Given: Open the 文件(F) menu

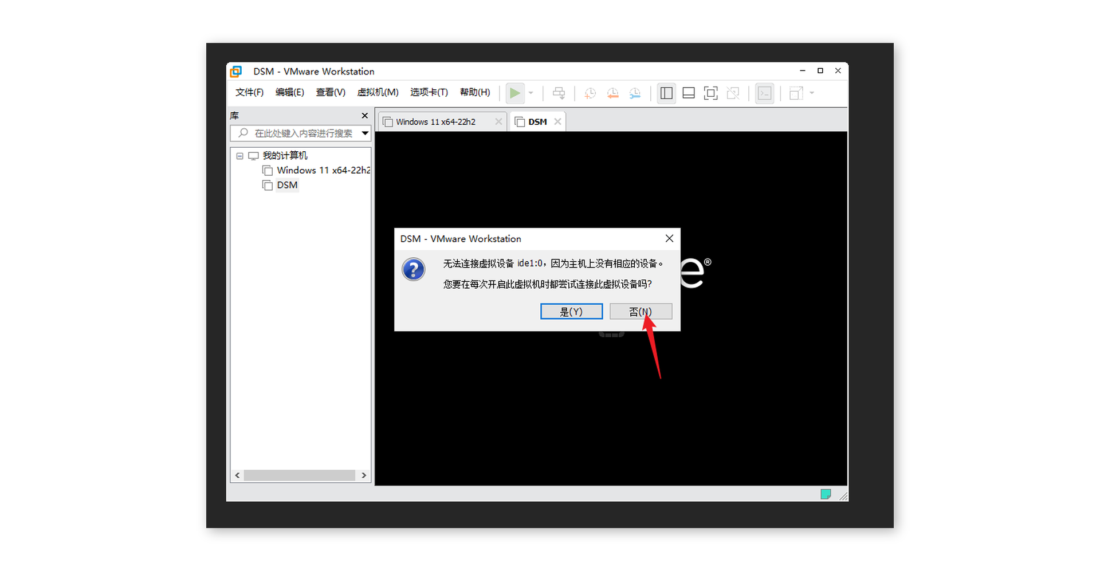Looking at the screenshot, I should click(x=249, y=92).
